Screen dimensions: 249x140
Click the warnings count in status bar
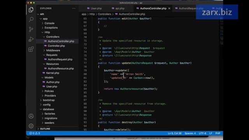pos(38,133)
